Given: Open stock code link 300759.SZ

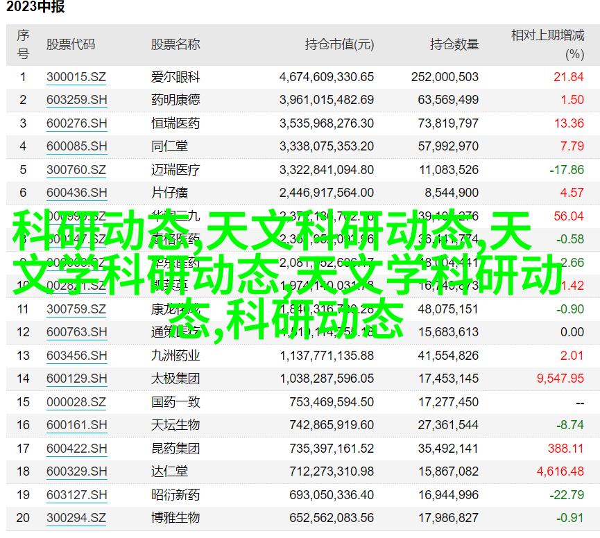Looking at the screenshot, I should (76, 309).
